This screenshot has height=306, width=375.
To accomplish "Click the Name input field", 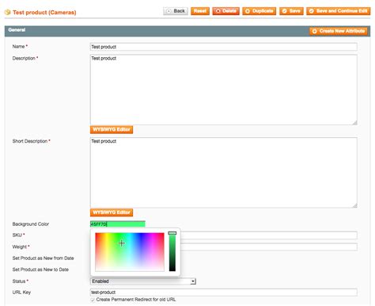I will click(x=224, y=47).
